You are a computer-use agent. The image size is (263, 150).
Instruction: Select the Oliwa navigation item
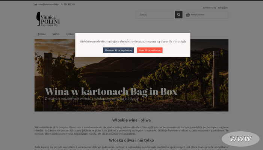point(70,34)
